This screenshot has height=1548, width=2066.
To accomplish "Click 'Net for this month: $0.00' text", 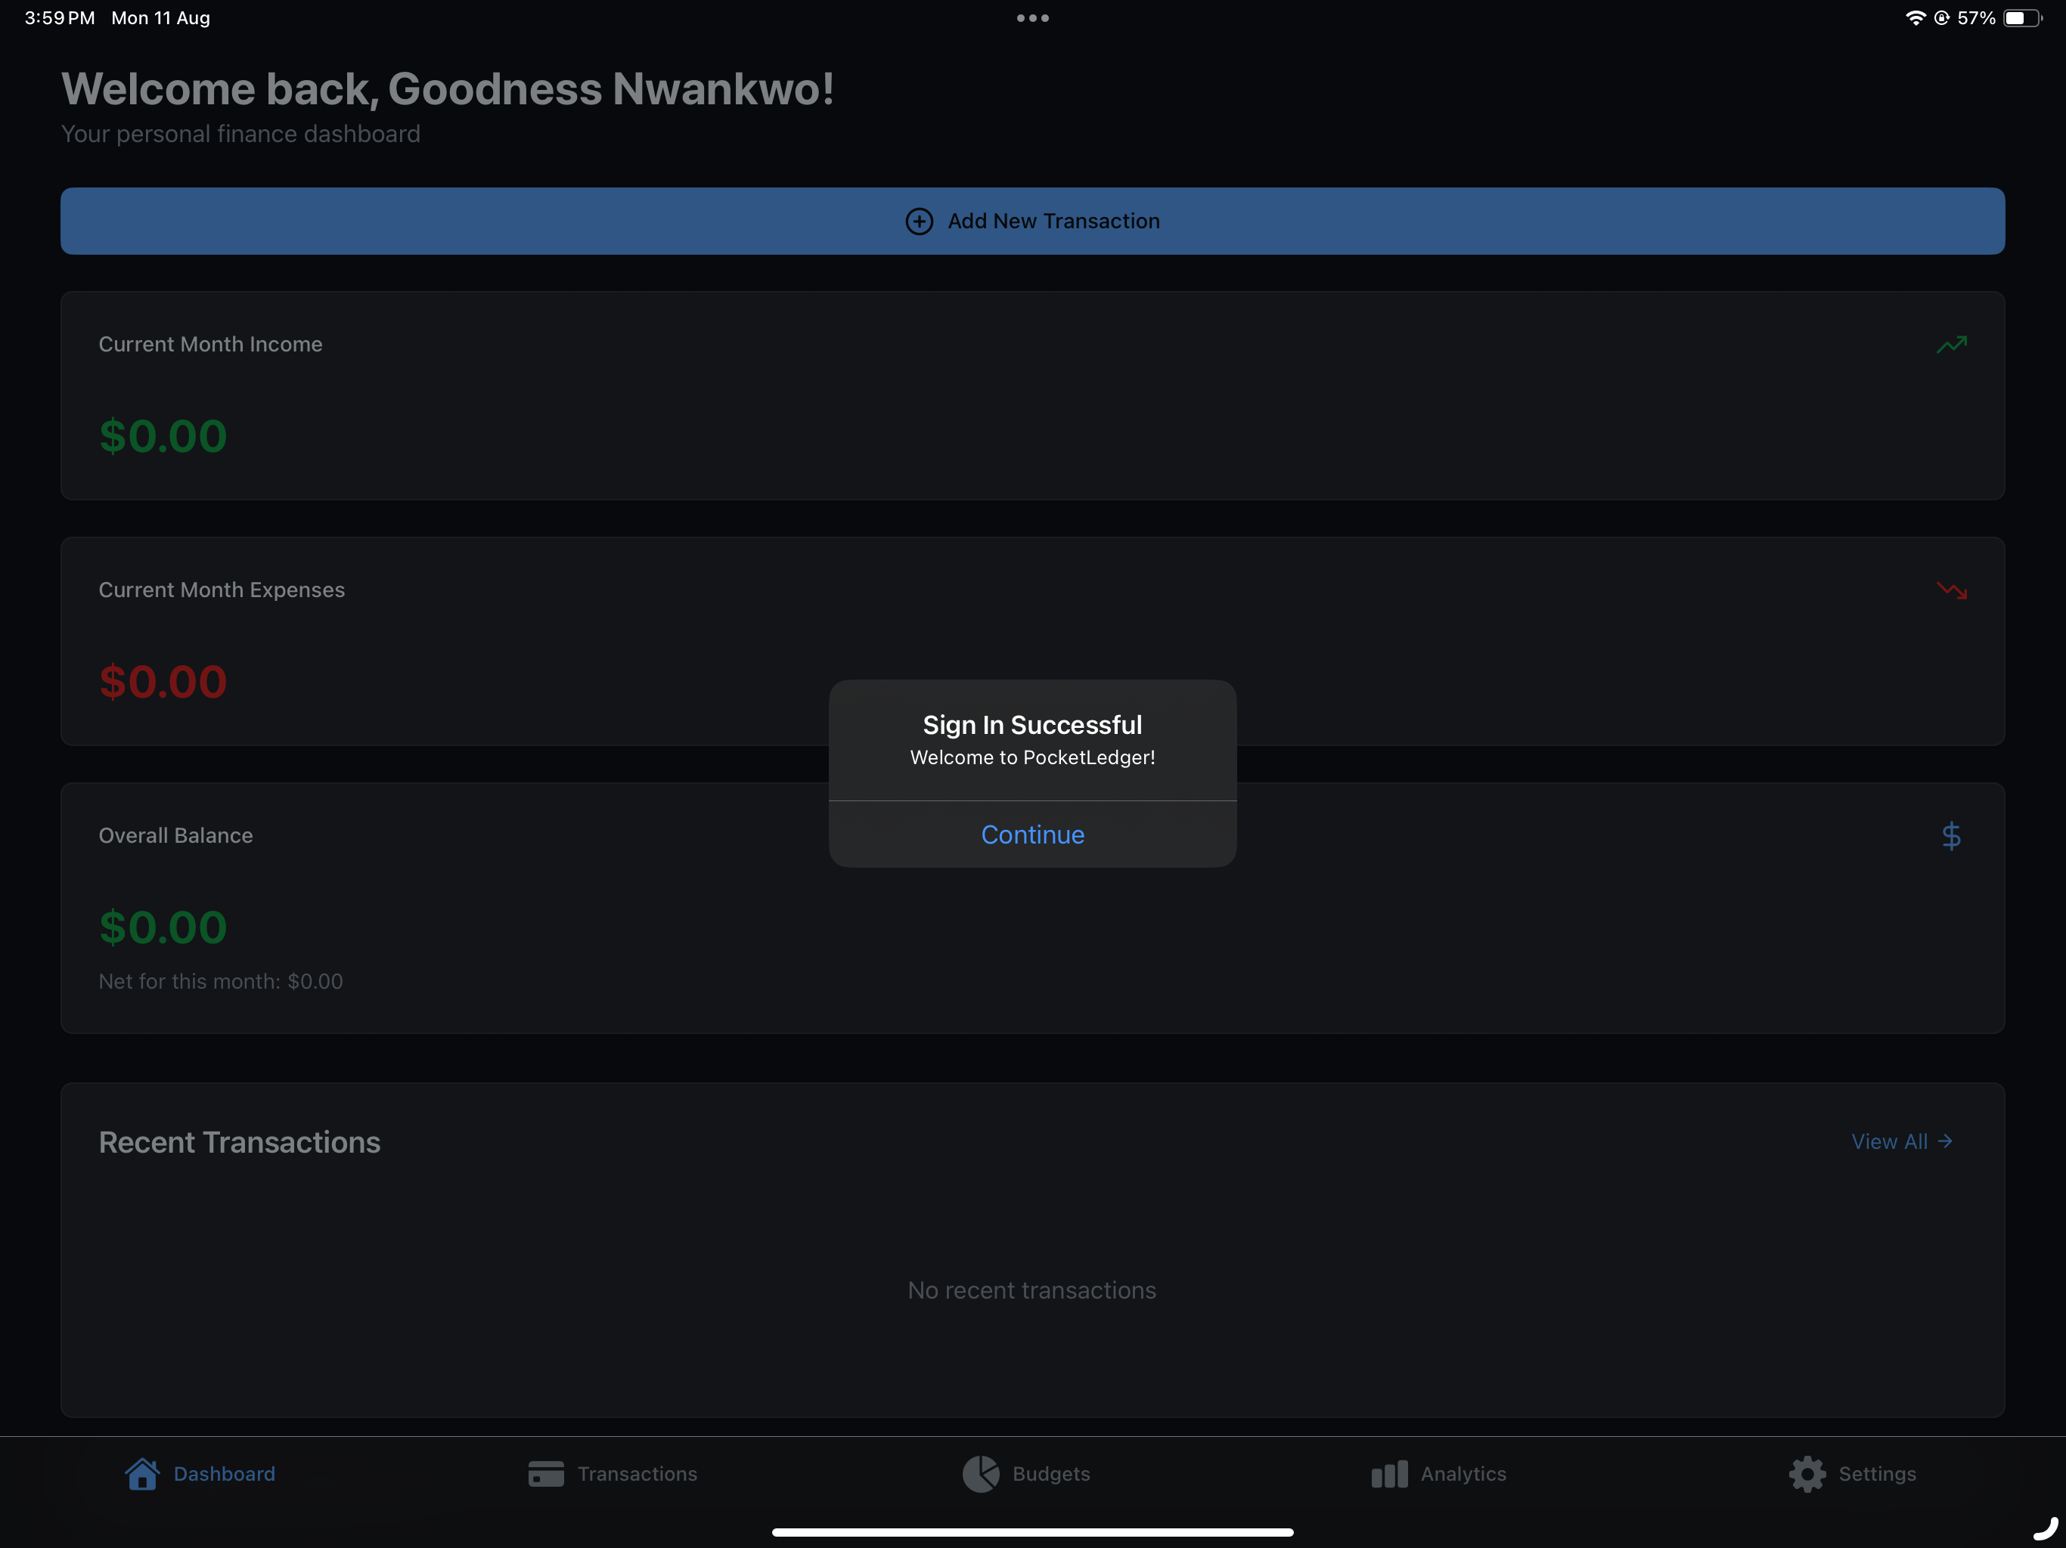I will pyautogui.click(x=220, y=981).
